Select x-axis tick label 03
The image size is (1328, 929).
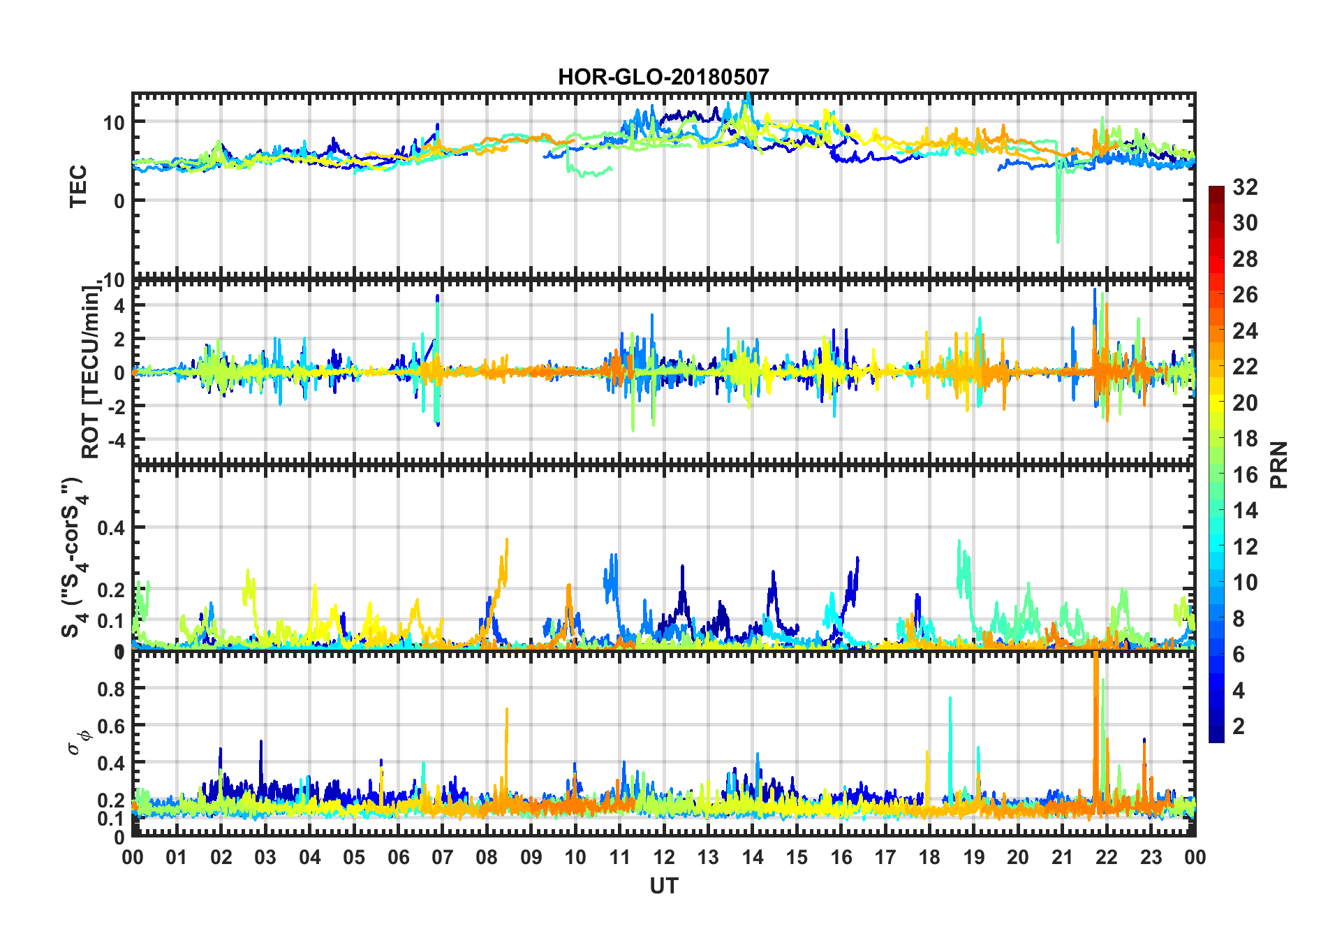(265, 857)
